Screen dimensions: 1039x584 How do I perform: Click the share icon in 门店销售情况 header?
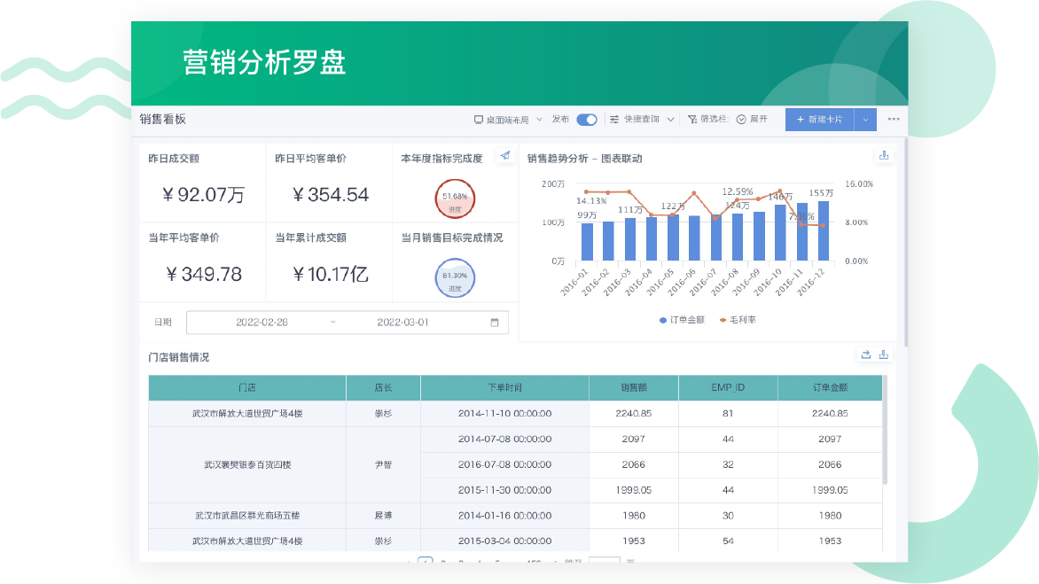tap(866, 354)
